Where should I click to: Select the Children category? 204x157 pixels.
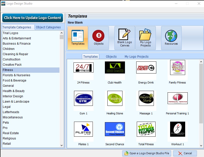31,49
